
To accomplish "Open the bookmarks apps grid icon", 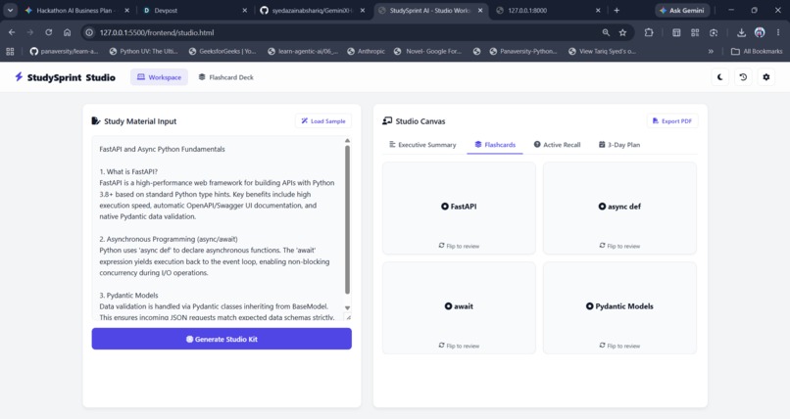I will coord(10,51).
